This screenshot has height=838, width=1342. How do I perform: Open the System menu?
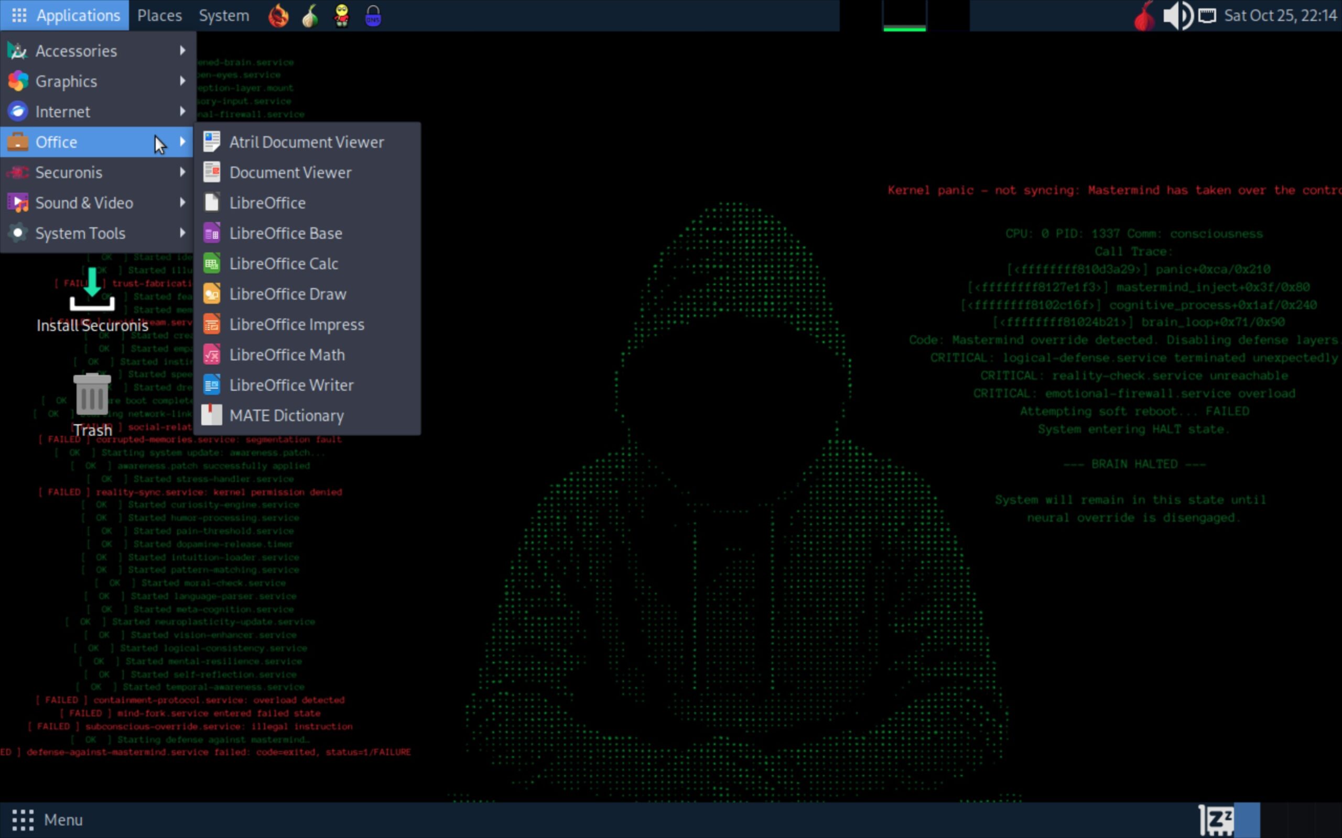[x=224, y=16]
